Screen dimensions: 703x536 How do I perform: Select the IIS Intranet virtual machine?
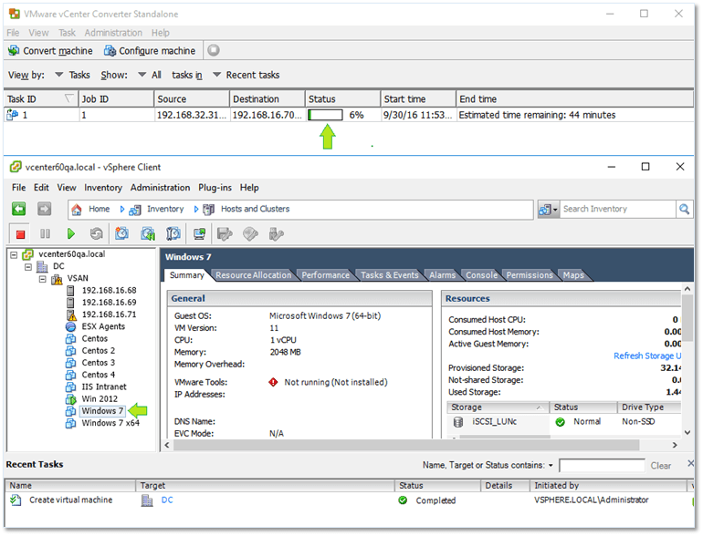[x=103, y=387]
